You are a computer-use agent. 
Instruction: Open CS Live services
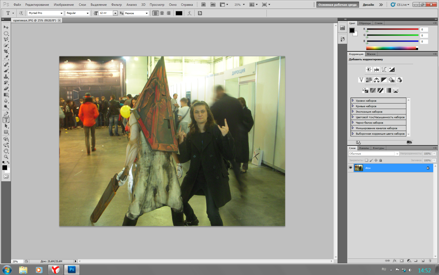400,5
